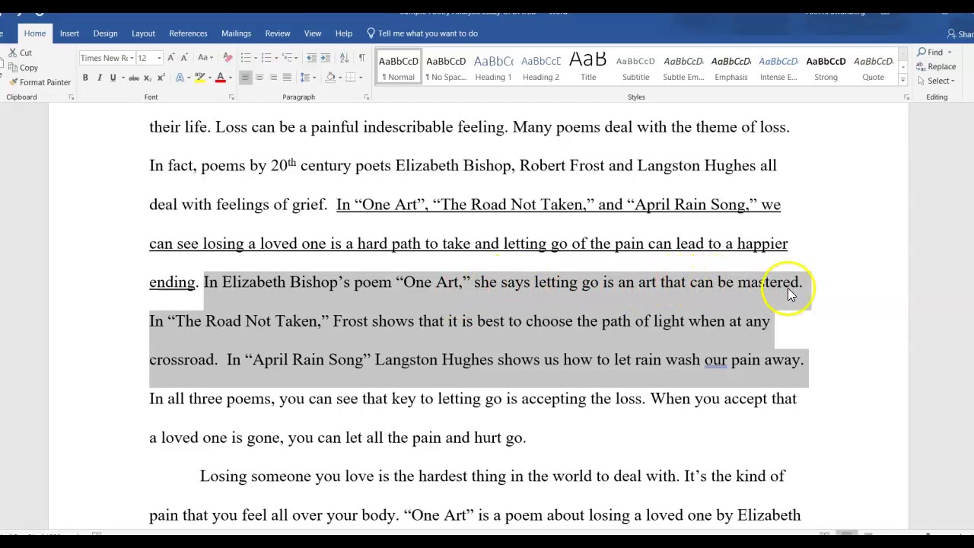Expand the Styles gallery more arrow
The height and width of the screenshot is (548, 974).
[x=903, y=81]
